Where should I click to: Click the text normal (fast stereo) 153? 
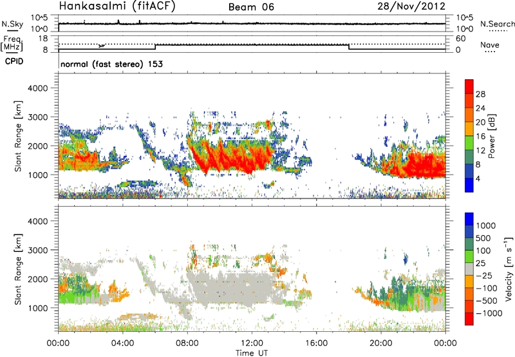[x=111, y=64]
